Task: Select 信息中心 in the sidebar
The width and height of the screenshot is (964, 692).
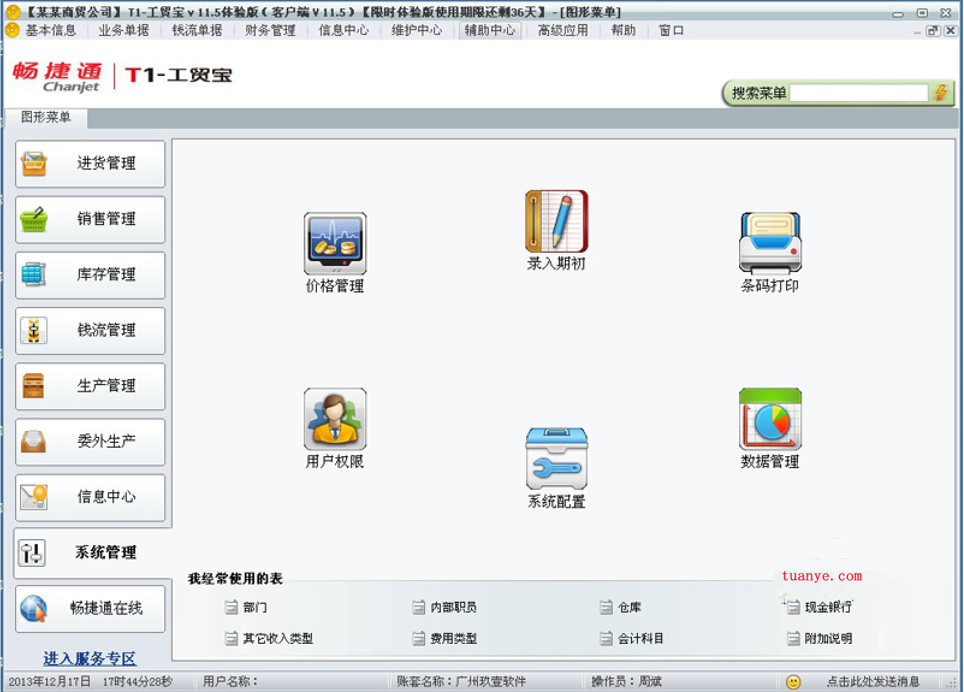Action: click(90, 497)
